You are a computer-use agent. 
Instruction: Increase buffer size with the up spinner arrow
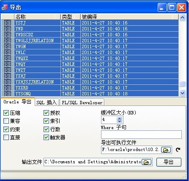click(119, 119)
